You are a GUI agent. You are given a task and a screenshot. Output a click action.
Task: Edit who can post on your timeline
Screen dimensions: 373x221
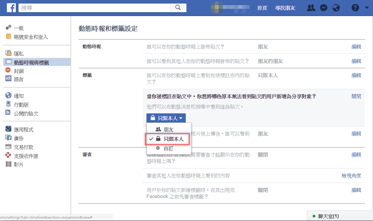[x=356, y=47]
